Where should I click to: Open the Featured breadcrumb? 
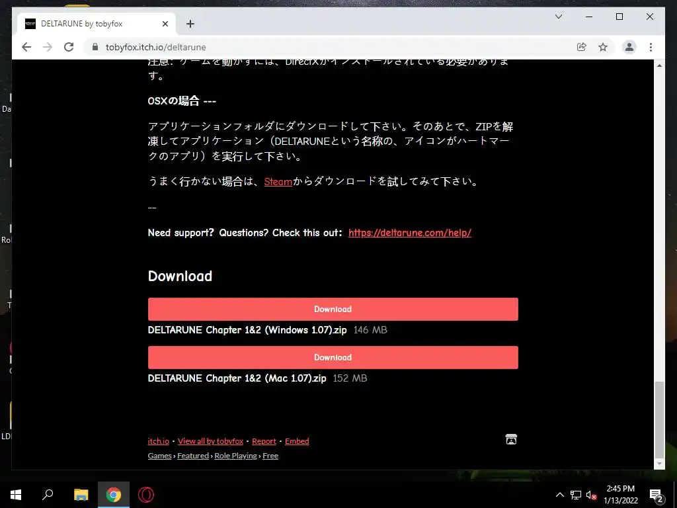pos(193,456)
